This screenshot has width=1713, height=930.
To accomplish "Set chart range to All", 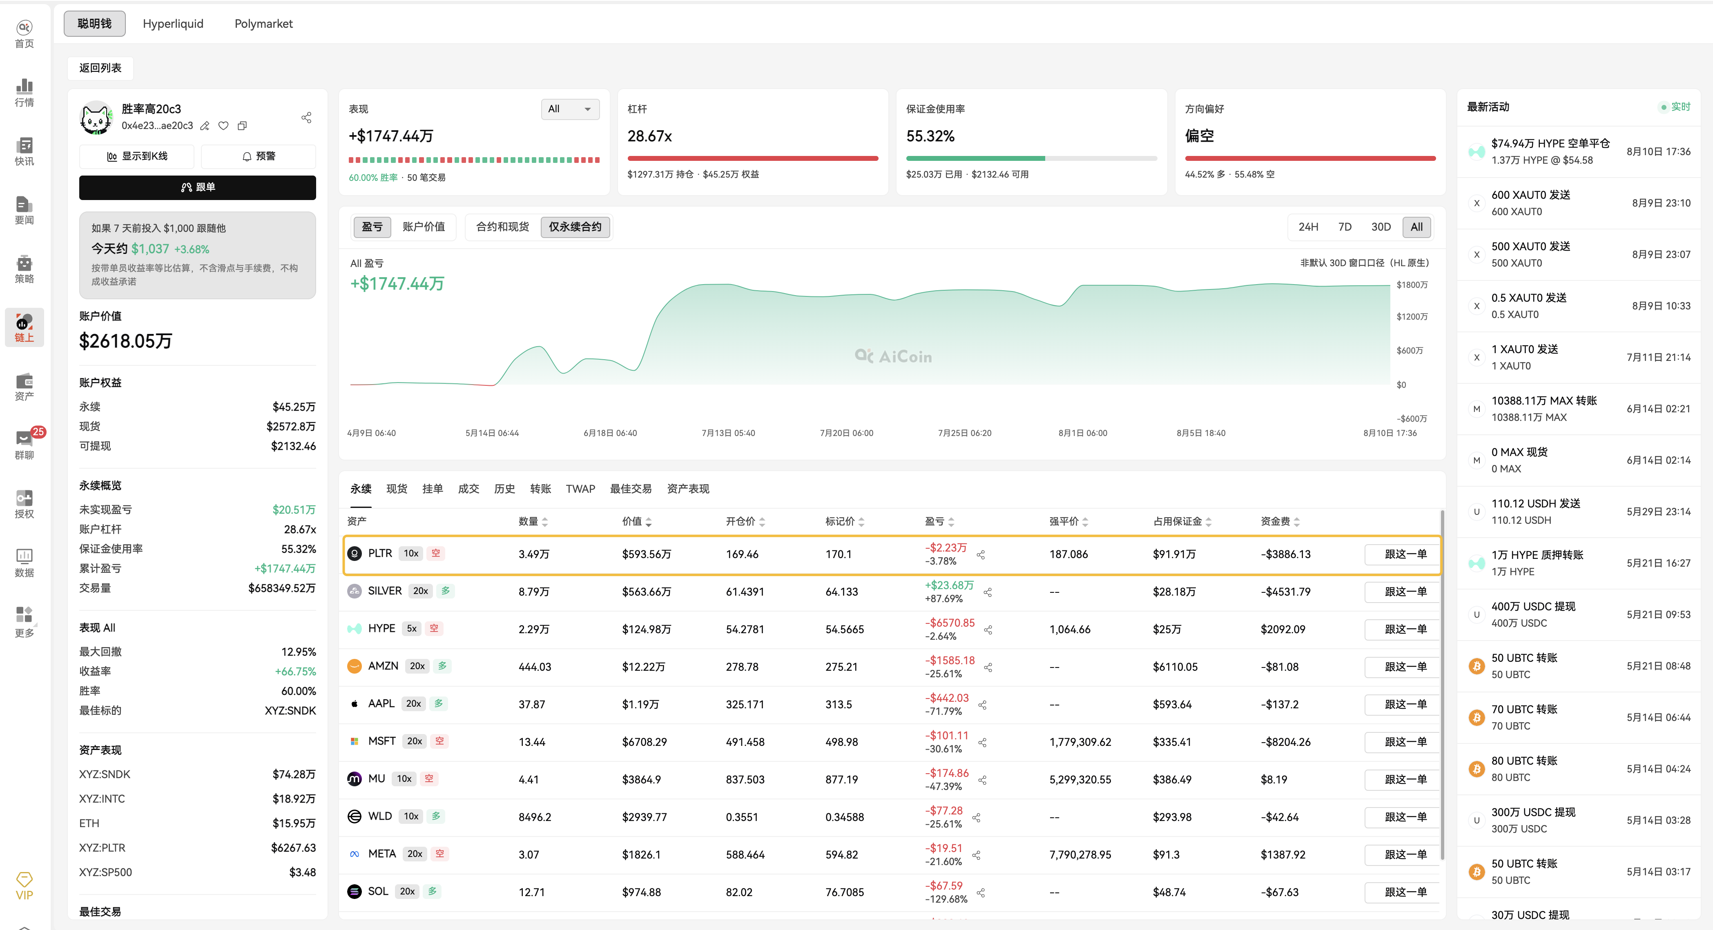I will pos(1416,227).
